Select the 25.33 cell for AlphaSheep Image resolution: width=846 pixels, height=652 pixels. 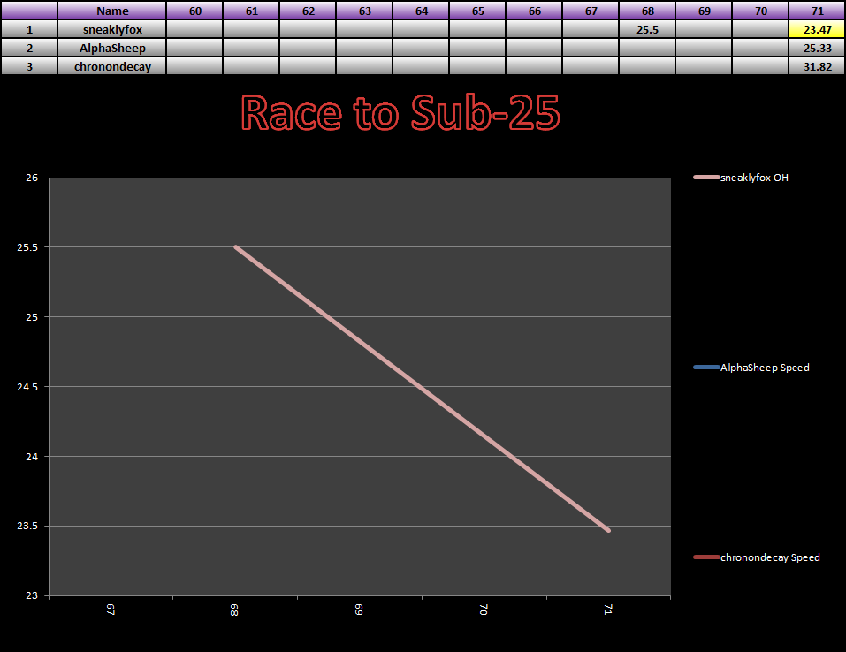pos(817,48)
